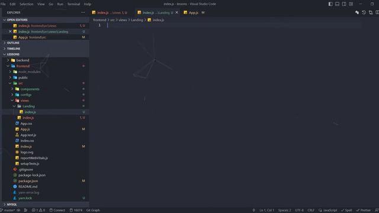
Task: Collapse the views folder
Action: (46, 101)
